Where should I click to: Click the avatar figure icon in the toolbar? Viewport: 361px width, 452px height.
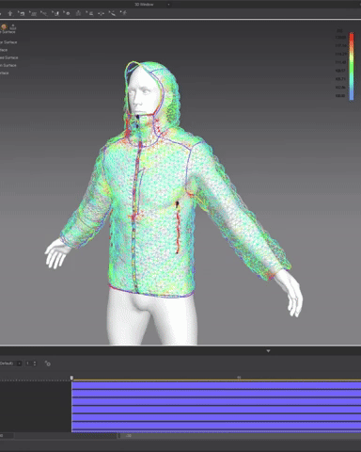[x=78, y=13]
